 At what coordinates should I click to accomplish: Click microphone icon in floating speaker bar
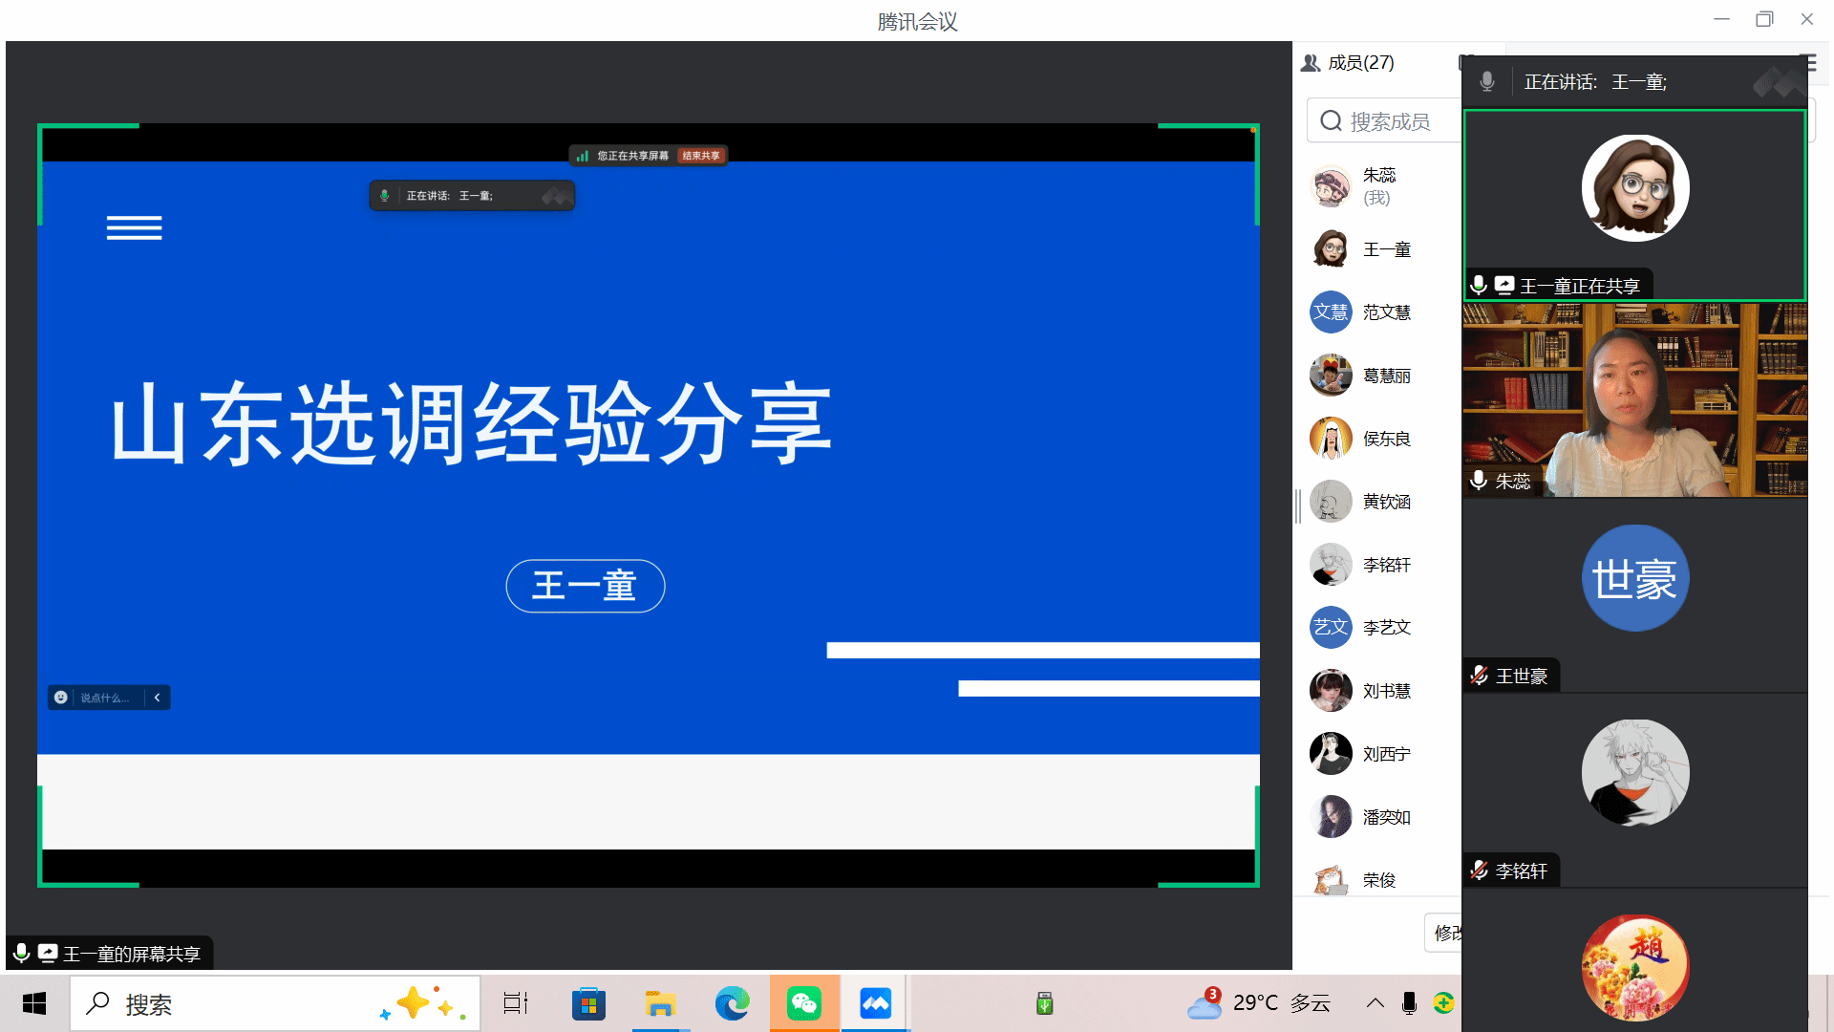[1486, 82]
